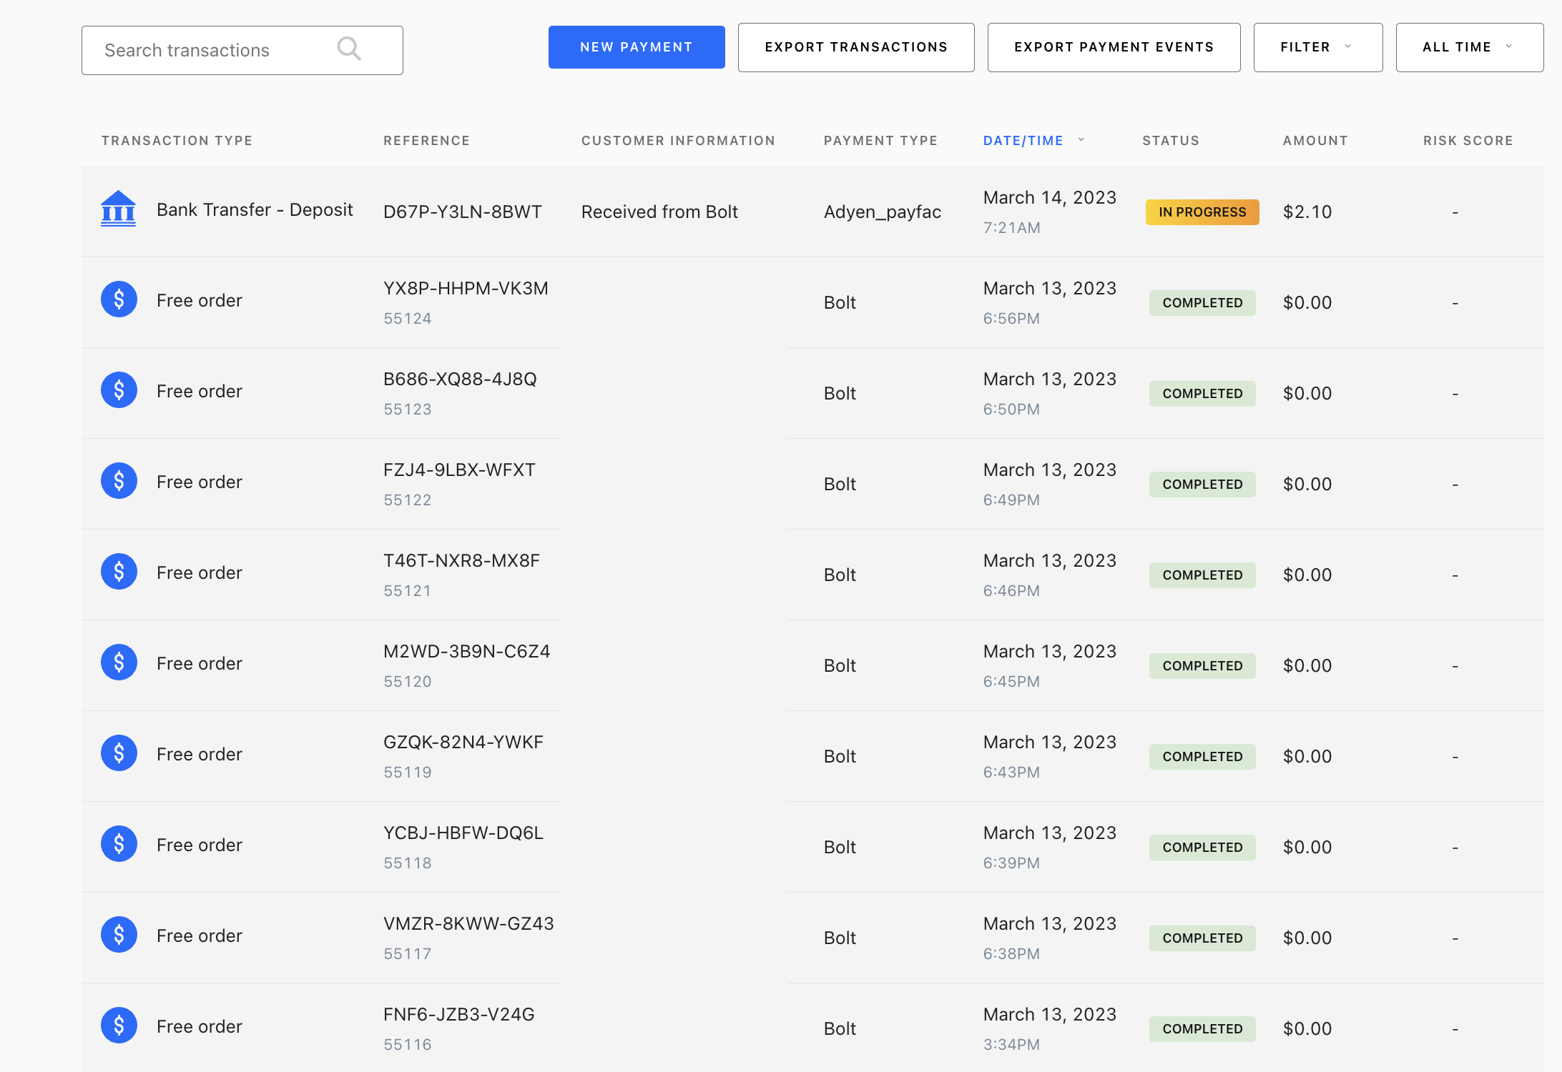Click the In Progress status badge

tap(1202, 212)
